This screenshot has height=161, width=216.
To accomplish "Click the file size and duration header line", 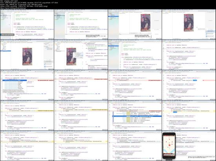I will [29, 3].
